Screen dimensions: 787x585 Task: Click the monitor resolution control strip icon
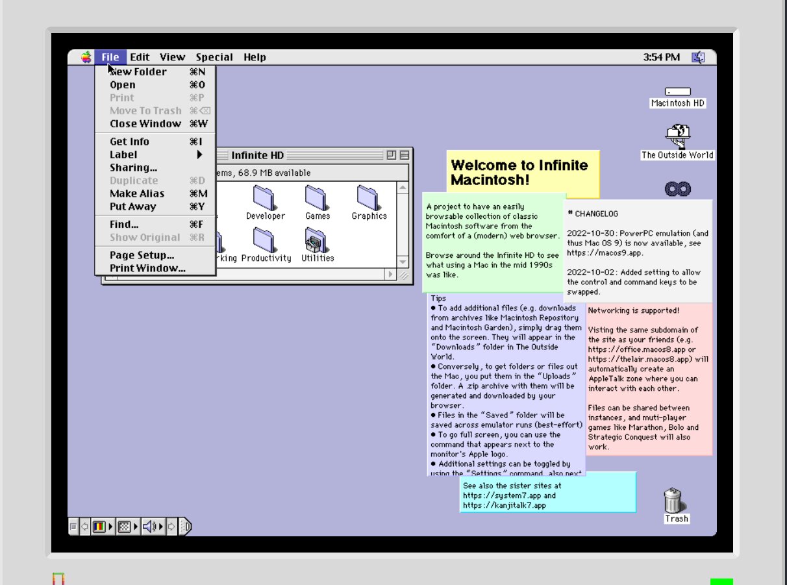[125, 526]
